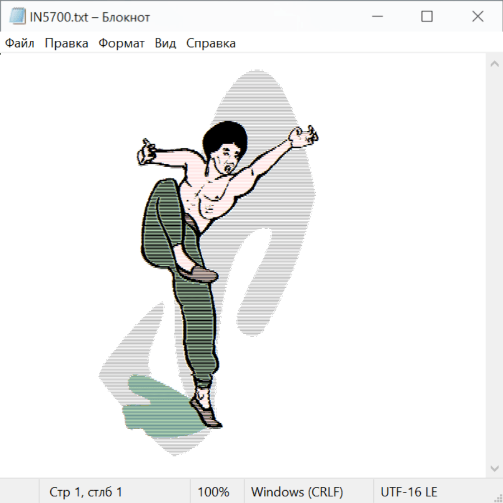
Task: Click the resize grip in the status bar corner
Action: click(x=497, y=497)
